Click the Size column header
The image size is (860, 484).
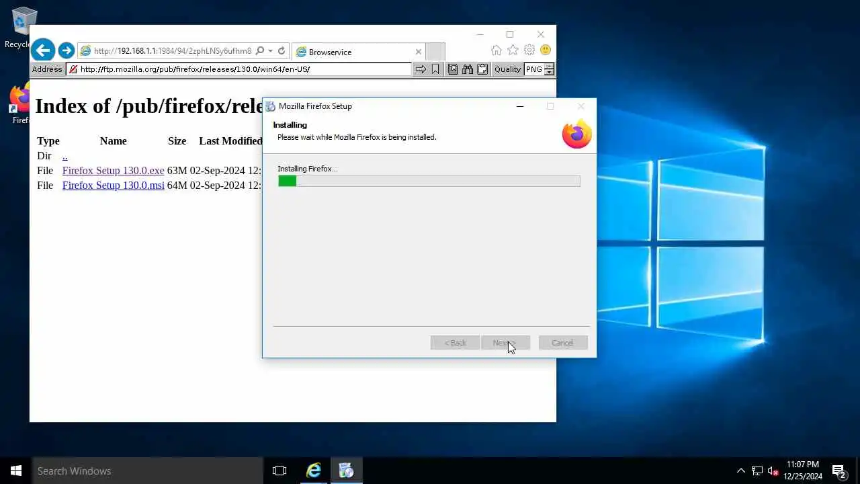coord(177,141)
